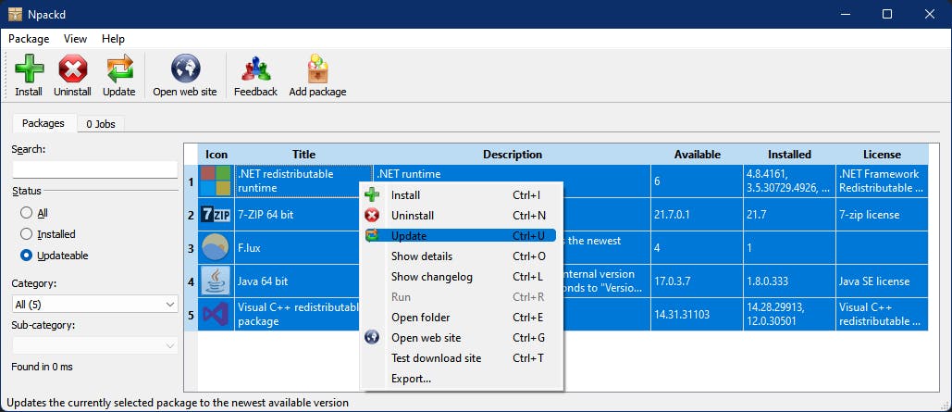
Task: Open the Package menu
Action: pos(29,39)
